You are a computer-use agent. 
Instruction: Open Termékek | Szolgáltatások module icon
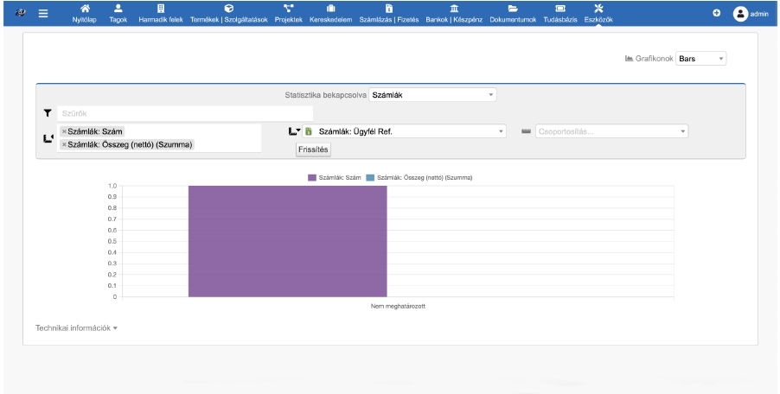click(228, 9)
